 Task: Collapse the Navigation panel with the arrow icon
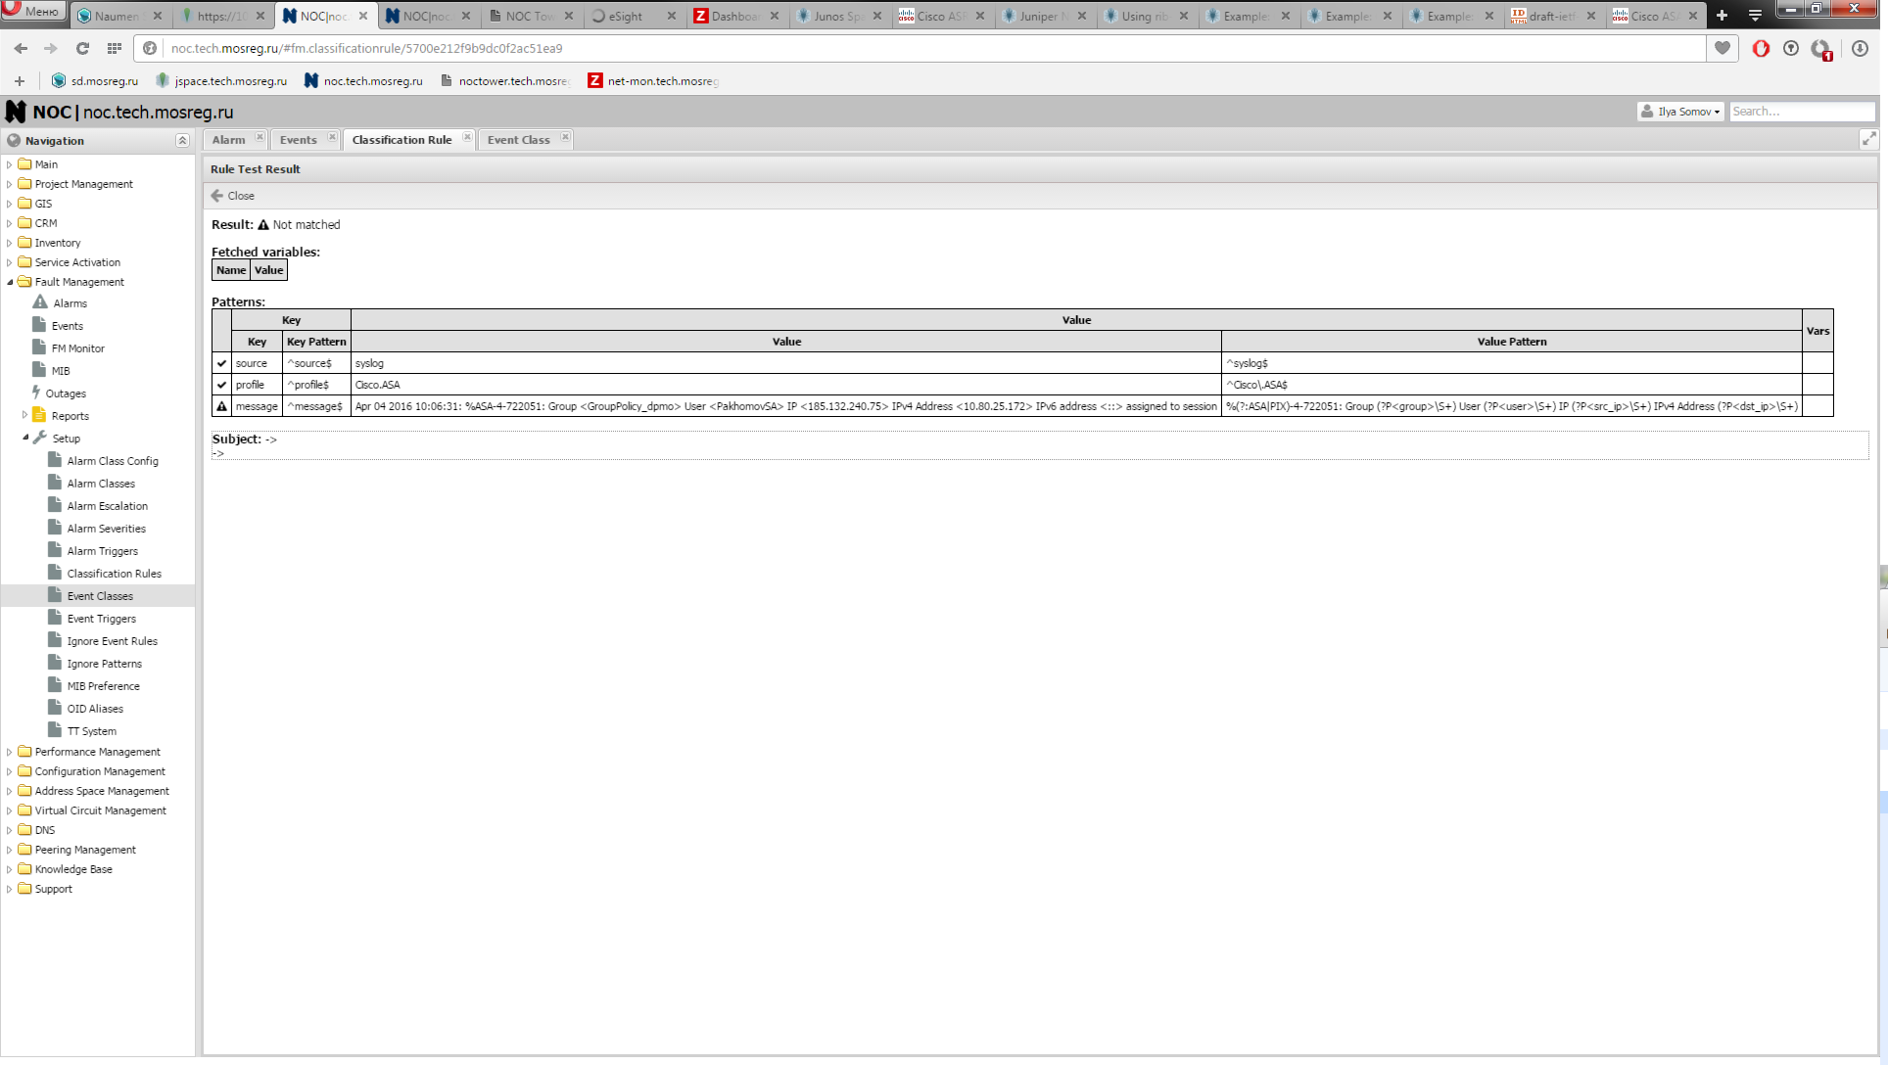point(182,141)
